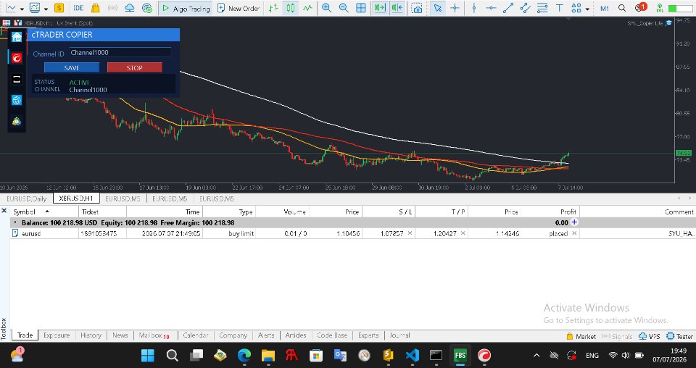Open VPS in the status bar
Screen dimensions: 696x368
click(x=649, y=337)
